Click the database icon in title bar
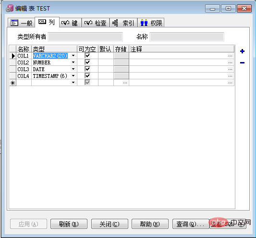The width and height of the screenshot is (256, 238). click(10, 8)
